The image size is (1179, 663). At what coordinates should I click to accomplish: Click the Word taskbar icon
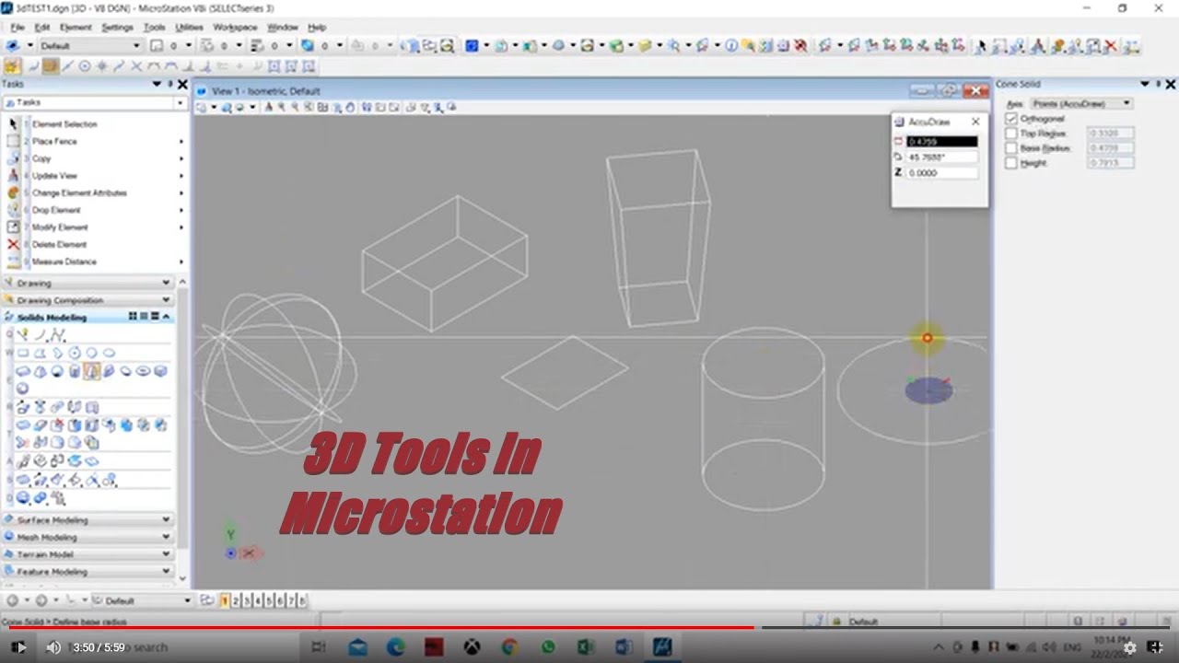624,647
